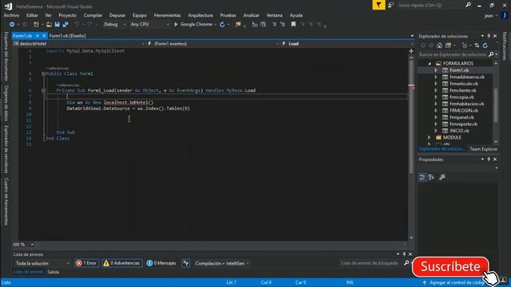
Task: Click the Solution Explorer refresh icon
Action: coord(485,45)
